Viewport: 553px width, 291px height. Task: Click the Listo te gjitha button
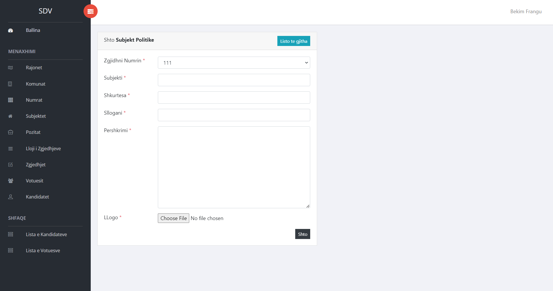[x=293, y=41]
